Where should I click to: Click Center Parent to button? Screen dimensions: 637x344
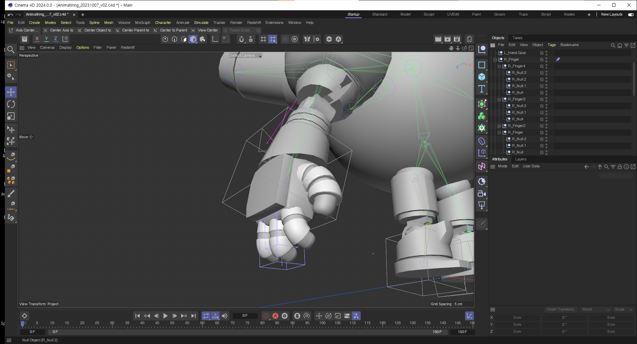tap(132, 30)
